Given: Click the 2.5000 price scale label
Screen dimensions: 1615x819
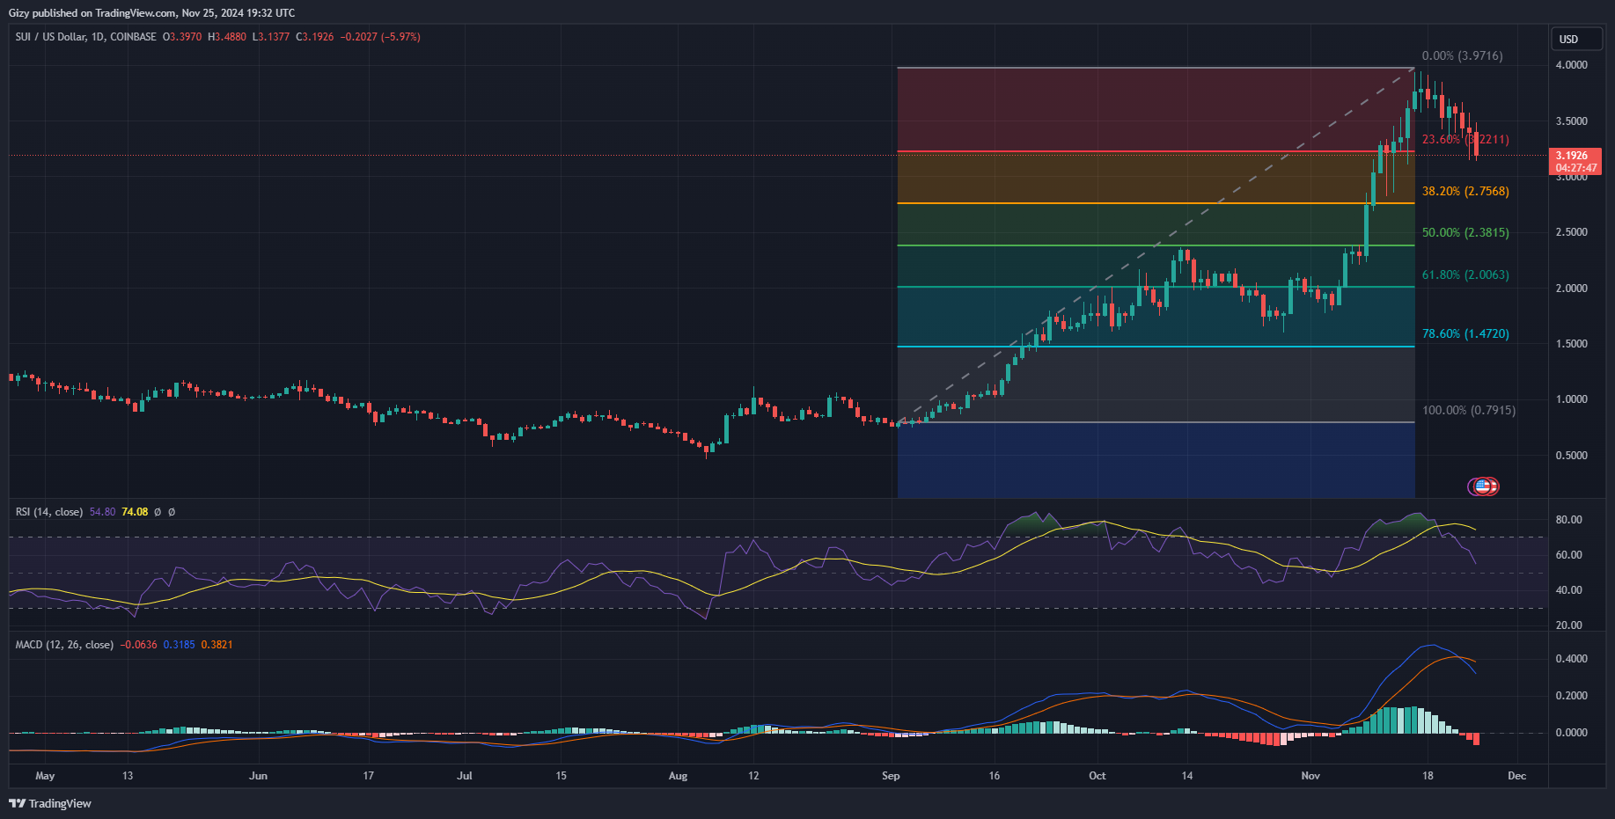Looking at the screenshot, I should pyautogui.click(x=1571, y=232).
